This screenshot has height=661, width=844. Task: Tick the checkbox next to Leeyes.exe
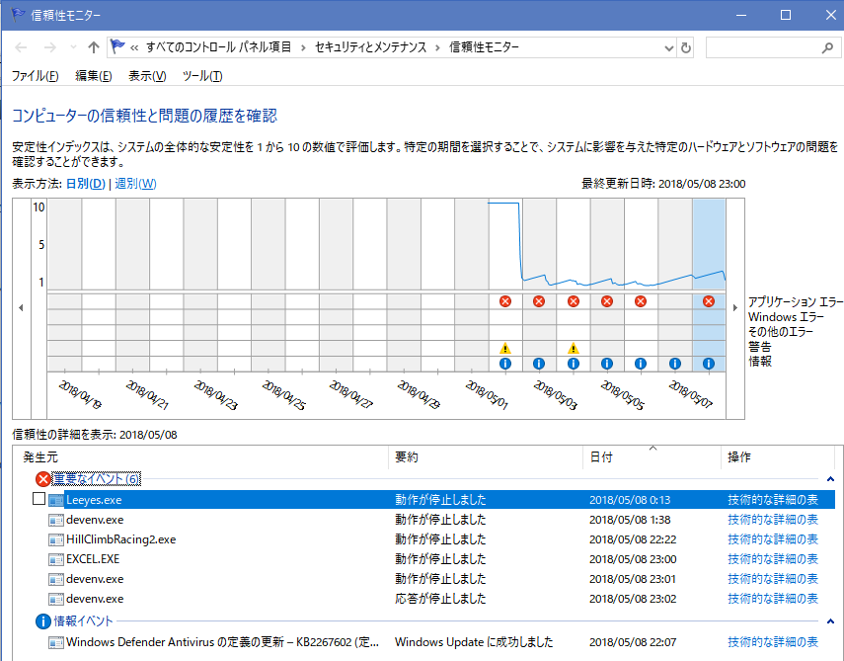coord(38,500)
